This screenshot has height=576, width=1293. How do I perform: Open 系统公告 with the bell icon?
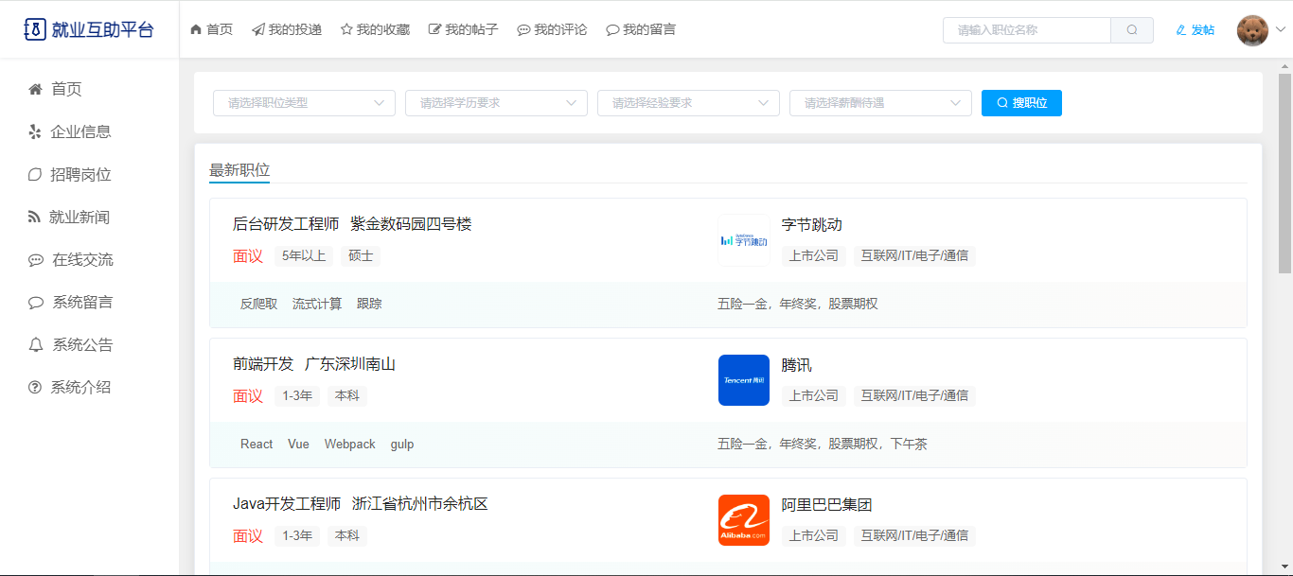click(x=81, y=345)
